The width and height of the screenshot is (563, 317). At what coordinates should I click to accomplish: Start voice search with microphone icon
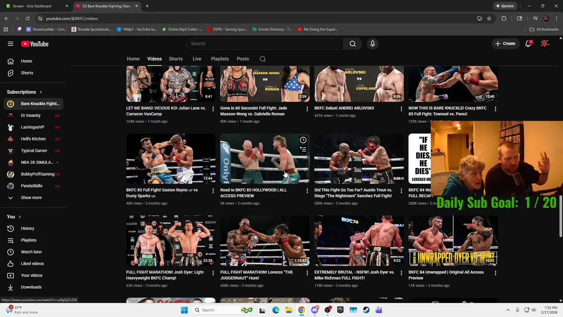(x=373, y=44)
